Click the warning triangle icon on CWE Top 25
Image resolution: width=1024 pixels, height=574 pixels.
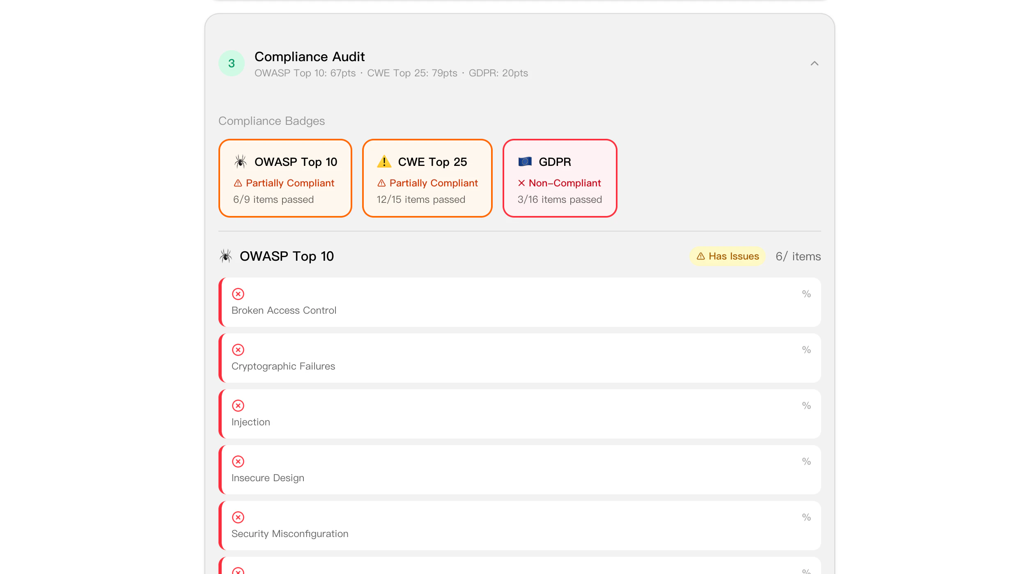pyautogui.click(x=384, y=162)
